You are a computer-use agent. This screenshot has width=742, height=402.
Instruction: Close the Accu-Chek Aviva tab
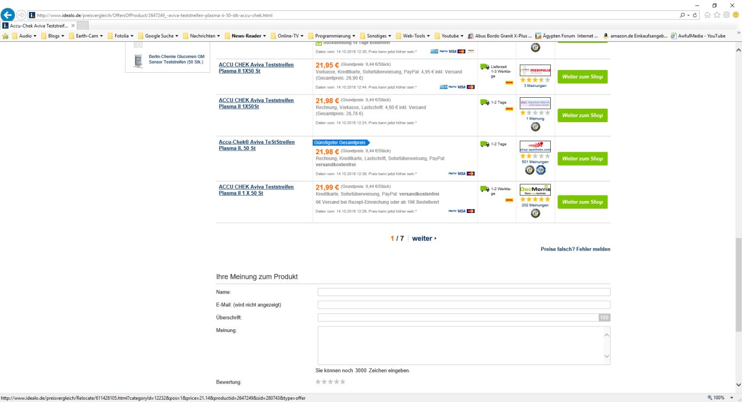[x=73, y=26]
